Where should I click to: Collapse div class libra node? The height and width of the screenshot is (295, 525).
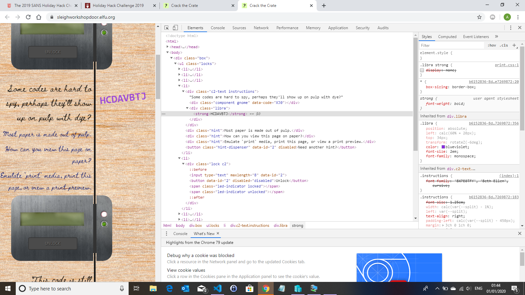tap(187, 108)
